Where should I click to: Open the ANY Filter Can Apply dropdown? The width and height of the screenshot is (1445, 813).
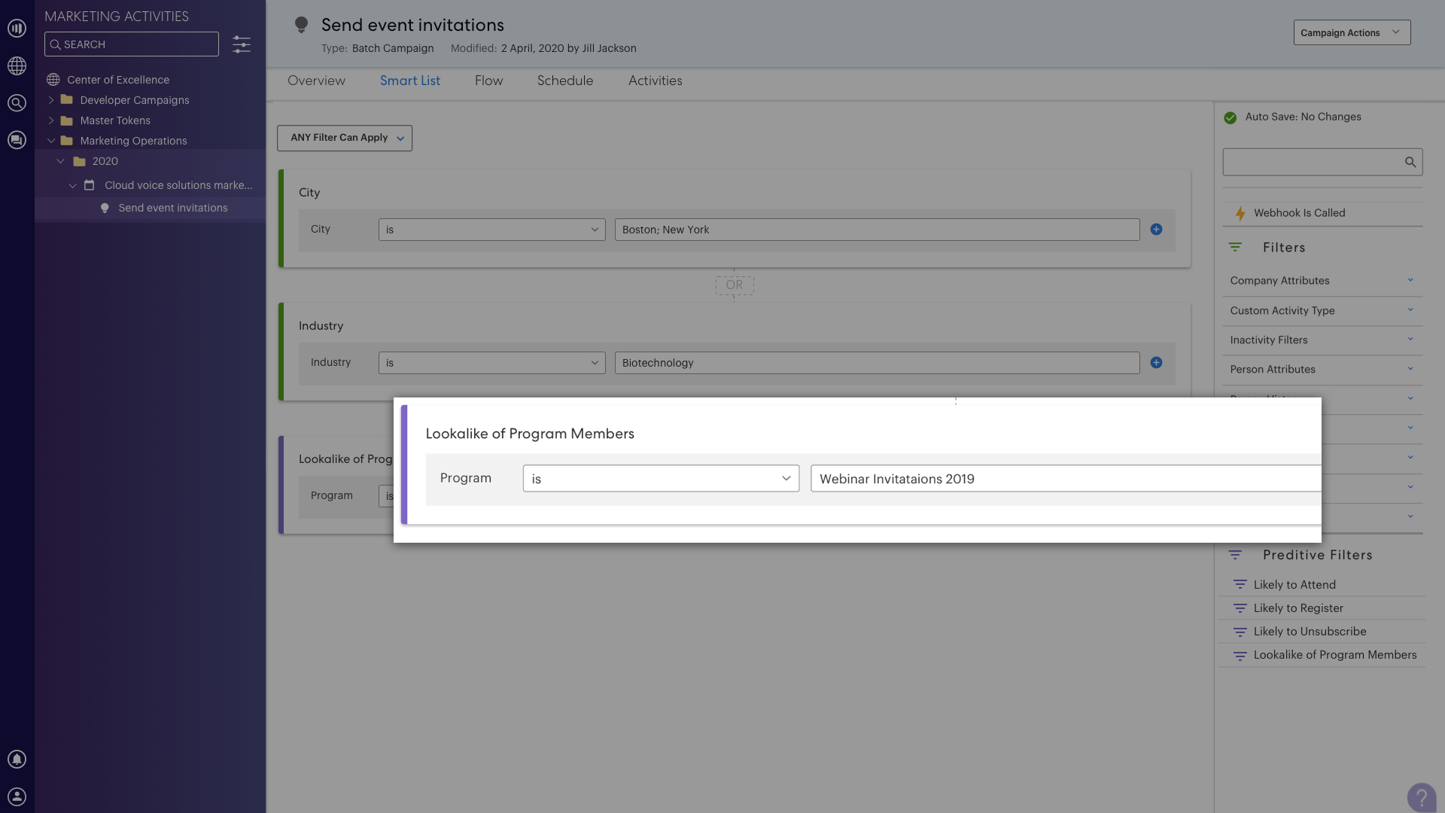(344, 138)
